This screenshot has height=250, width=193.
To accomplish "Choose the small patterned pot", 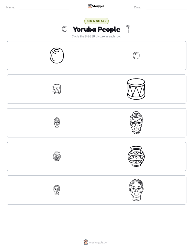I will tap(57, 156).
